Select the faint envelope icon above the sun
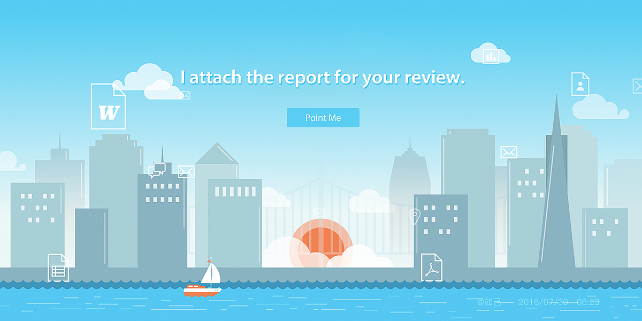The width and height of the screenshot is (642, 321). point(319,212)
